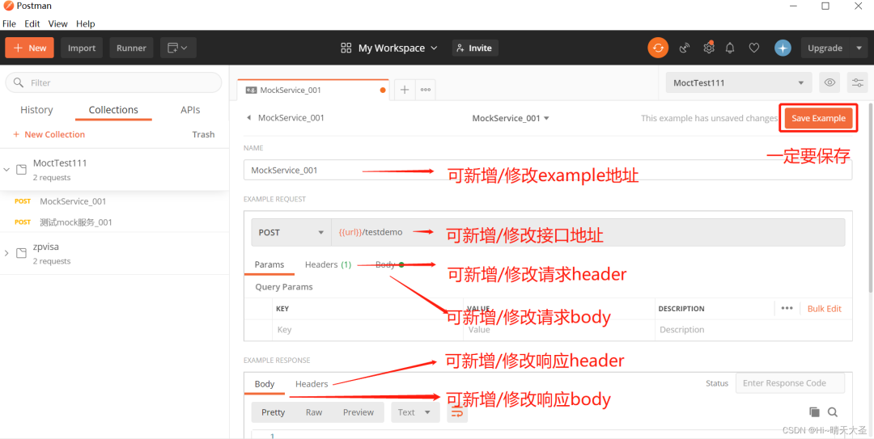Open the File menu
This screenshot has height=439, width=874.
pyautogui.click(x=9, y=24)
